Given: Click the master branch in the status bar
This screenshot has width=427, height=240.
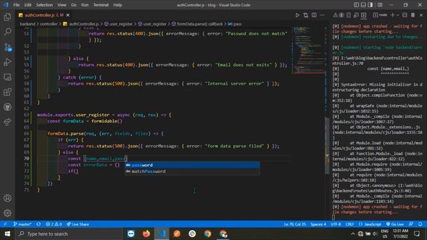Looking at the screenshot, I should coord(22,224).
